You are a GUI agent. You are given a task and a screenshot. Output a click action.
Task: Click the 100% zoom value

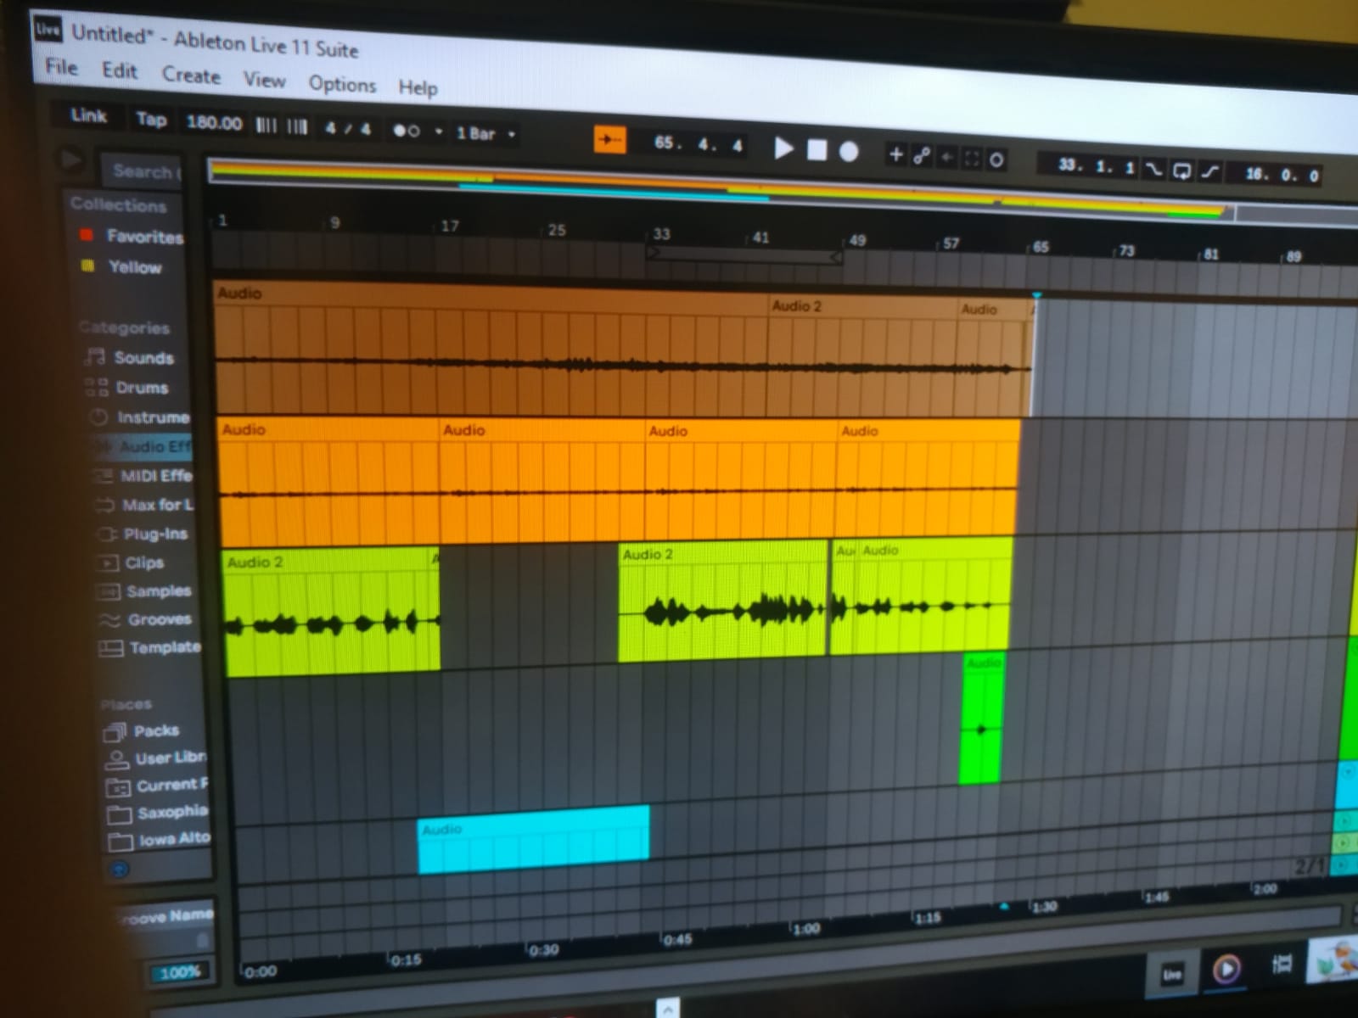point(180,972)
